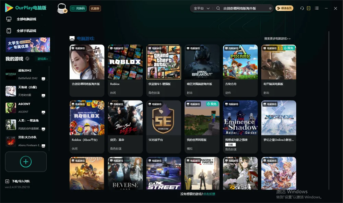
Task: Open the 剑灵:革命 game card
Action: 125,127
